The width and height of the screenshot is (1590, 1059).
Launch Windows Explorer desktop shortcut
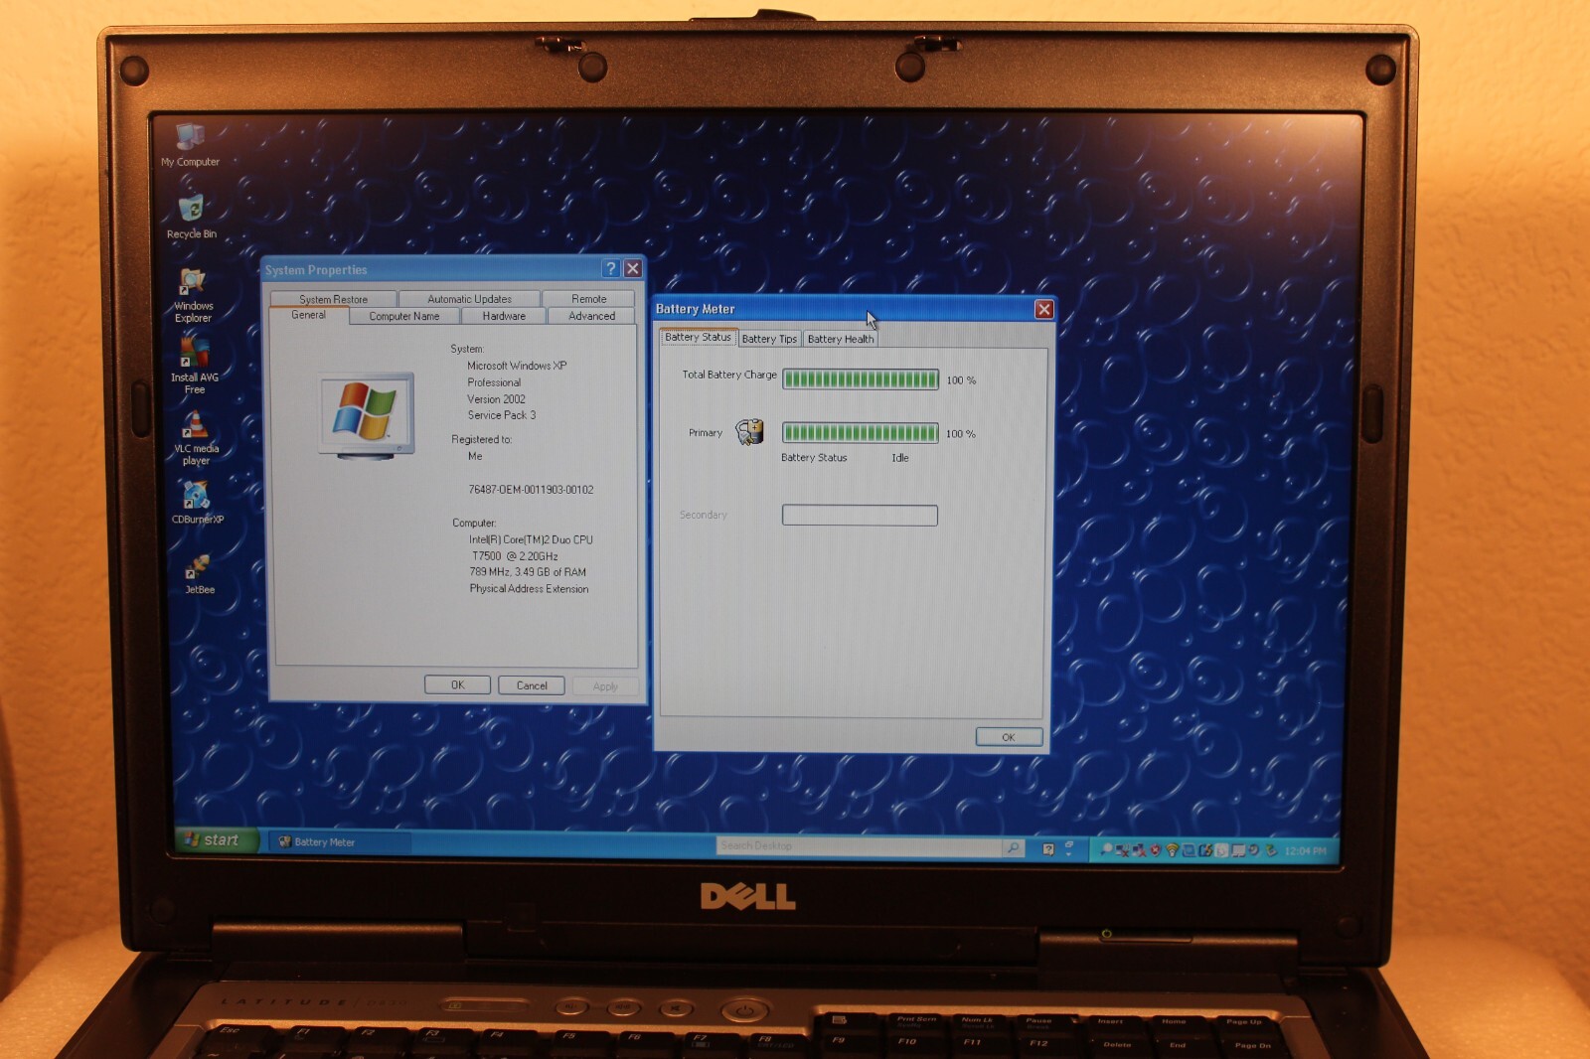coord(193,296)
